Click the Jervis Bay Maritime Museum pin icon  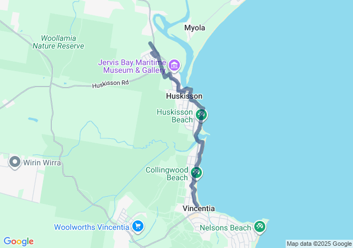(174, 66)
